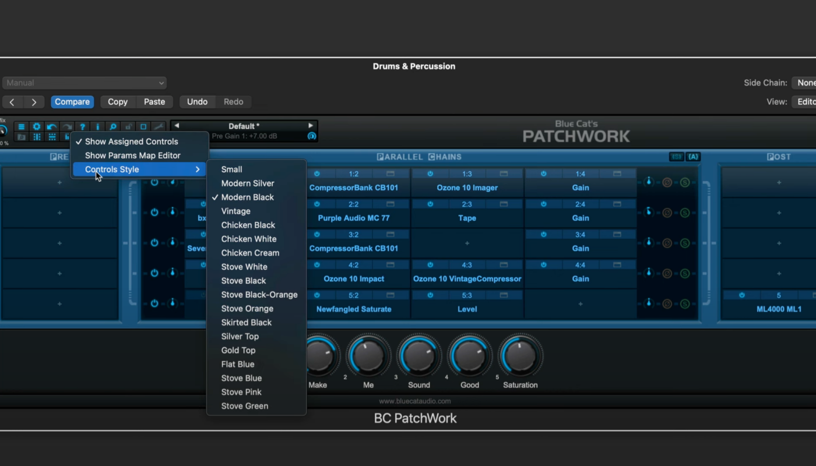Click the phase icon in Level chain row
Image resolution: width=816 pixels, height=466 pixels.
[x=667, y=303]
